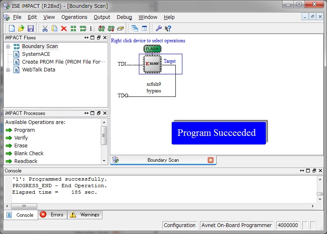Viewport: 327px width, 234px height.
Task: Close the iMPACT Processes panel
Action: [105, 113]
